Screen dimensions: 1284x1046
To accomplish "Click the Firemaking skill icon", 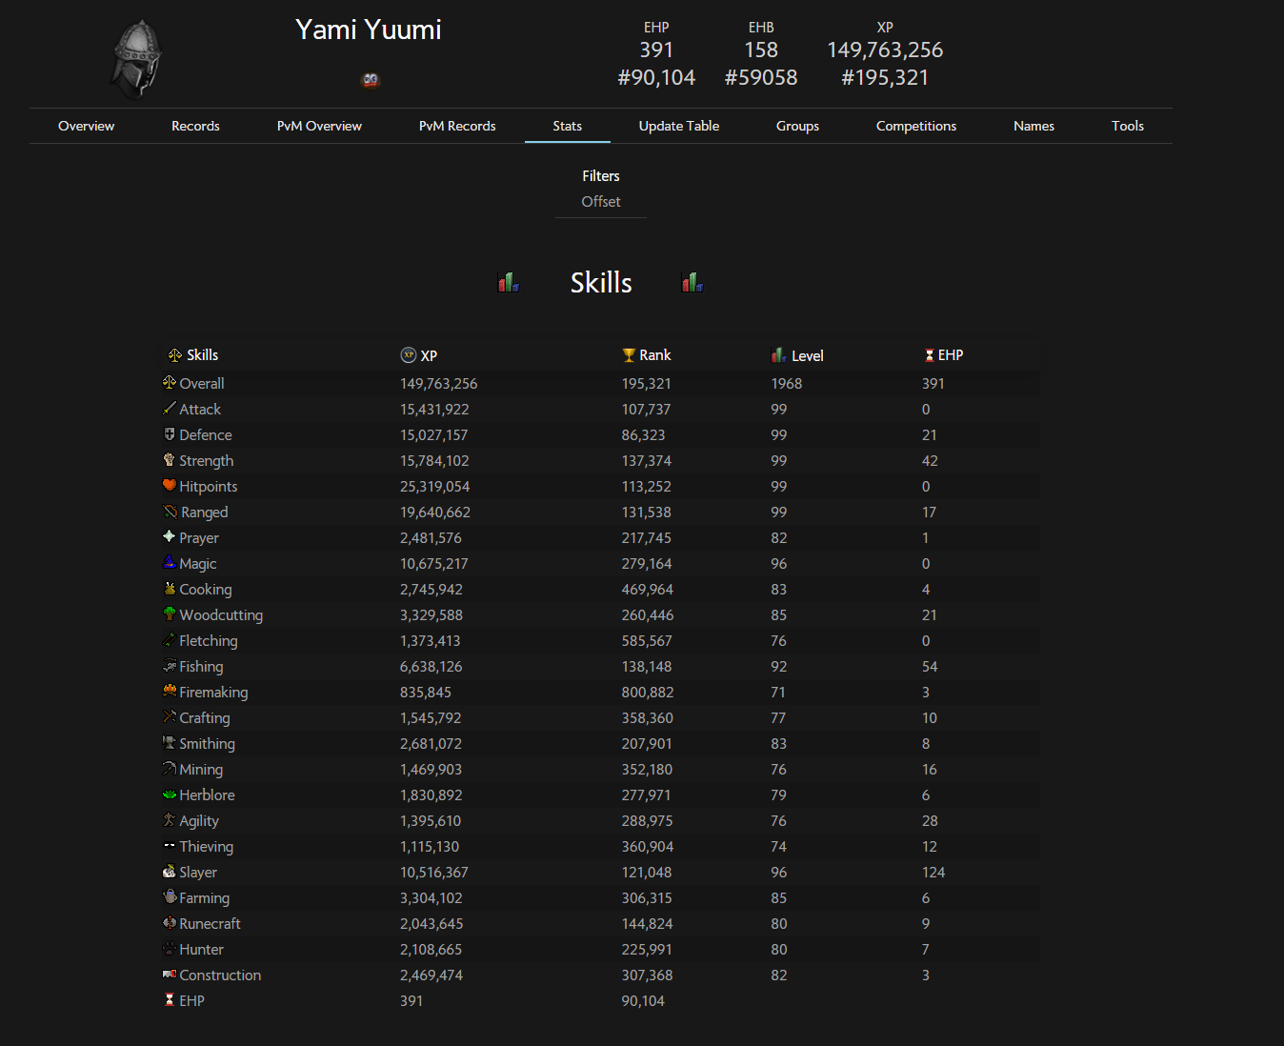I will (x=170, y=692).
